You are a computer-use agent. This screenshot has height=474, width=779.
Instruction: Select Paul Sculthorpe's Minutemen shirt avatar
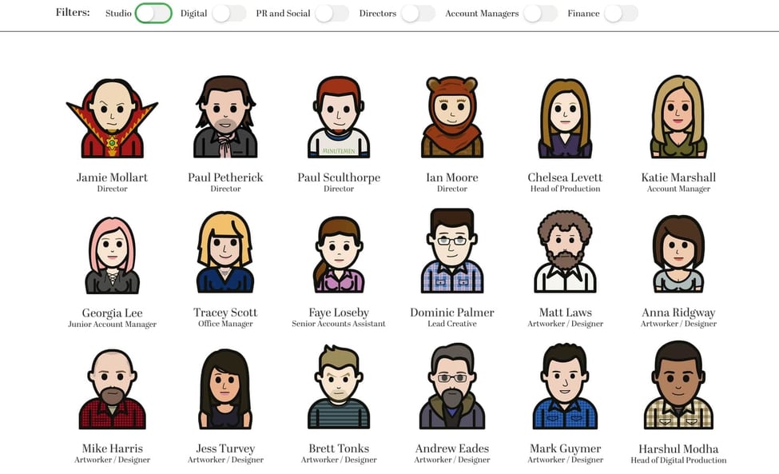coord(339,118)
